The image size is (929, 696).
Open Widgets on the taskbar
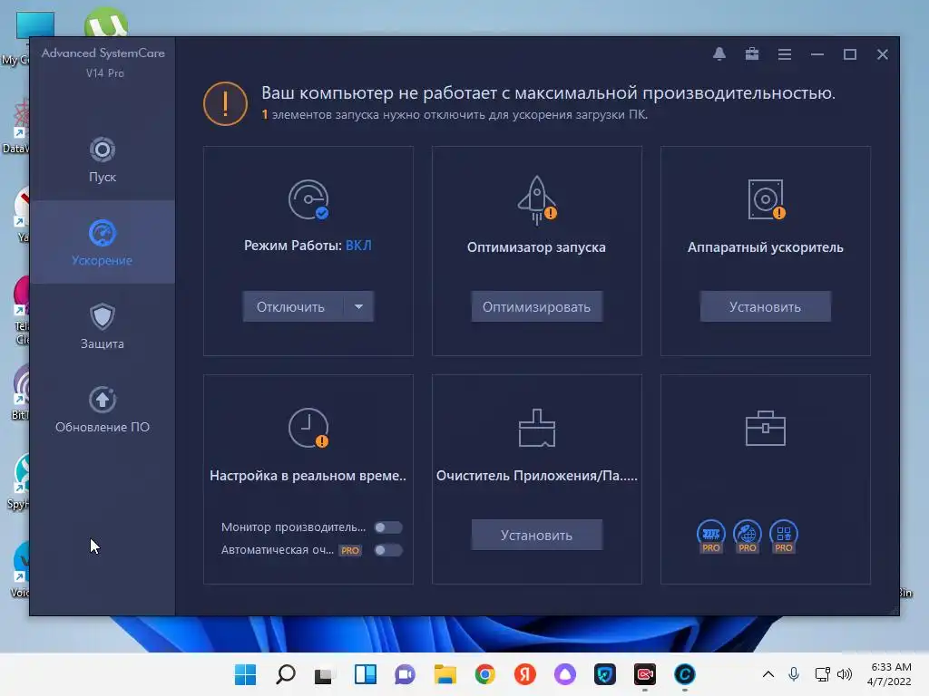point(365,674)
